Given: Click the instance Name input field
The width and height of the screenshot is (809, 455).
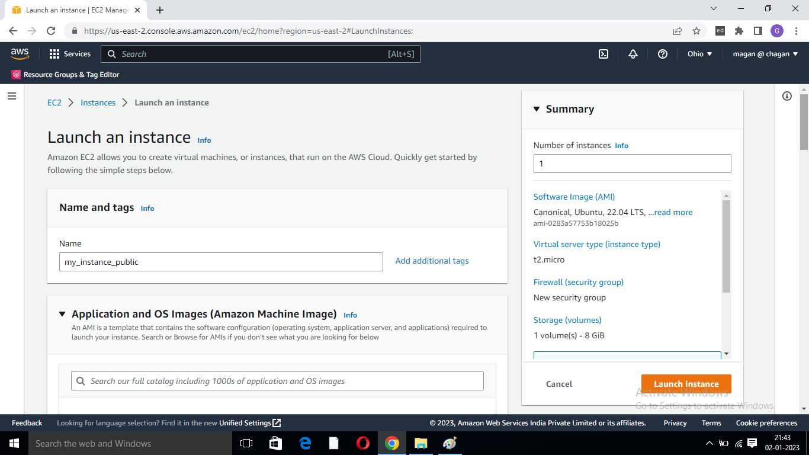Looking at the screenshot, I should point(220,261).
